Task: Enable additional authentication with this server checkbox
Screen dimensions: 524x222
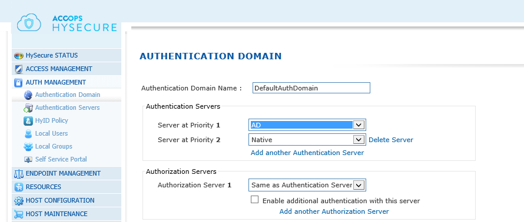Action: (255, 200)
